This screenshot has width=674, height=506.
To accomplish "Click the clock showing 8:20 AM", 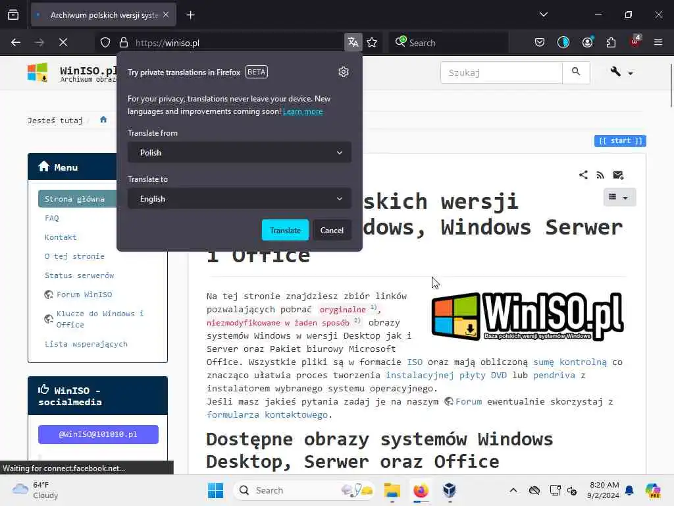I will pyautogui.click(x=604, y=490).
